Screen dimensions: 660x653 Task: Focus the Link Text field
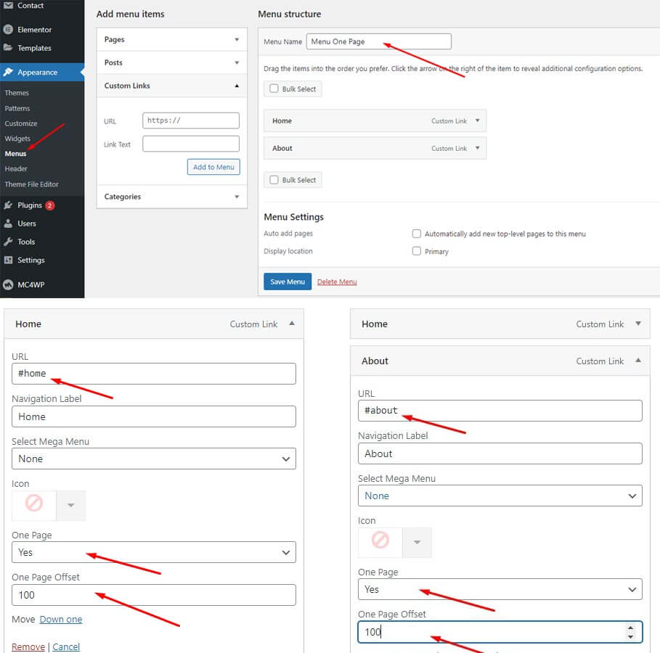coord(191,144)
